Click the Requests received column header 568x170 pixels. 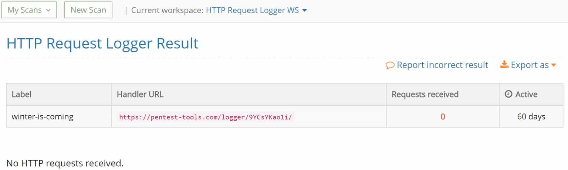click(425, 94)
